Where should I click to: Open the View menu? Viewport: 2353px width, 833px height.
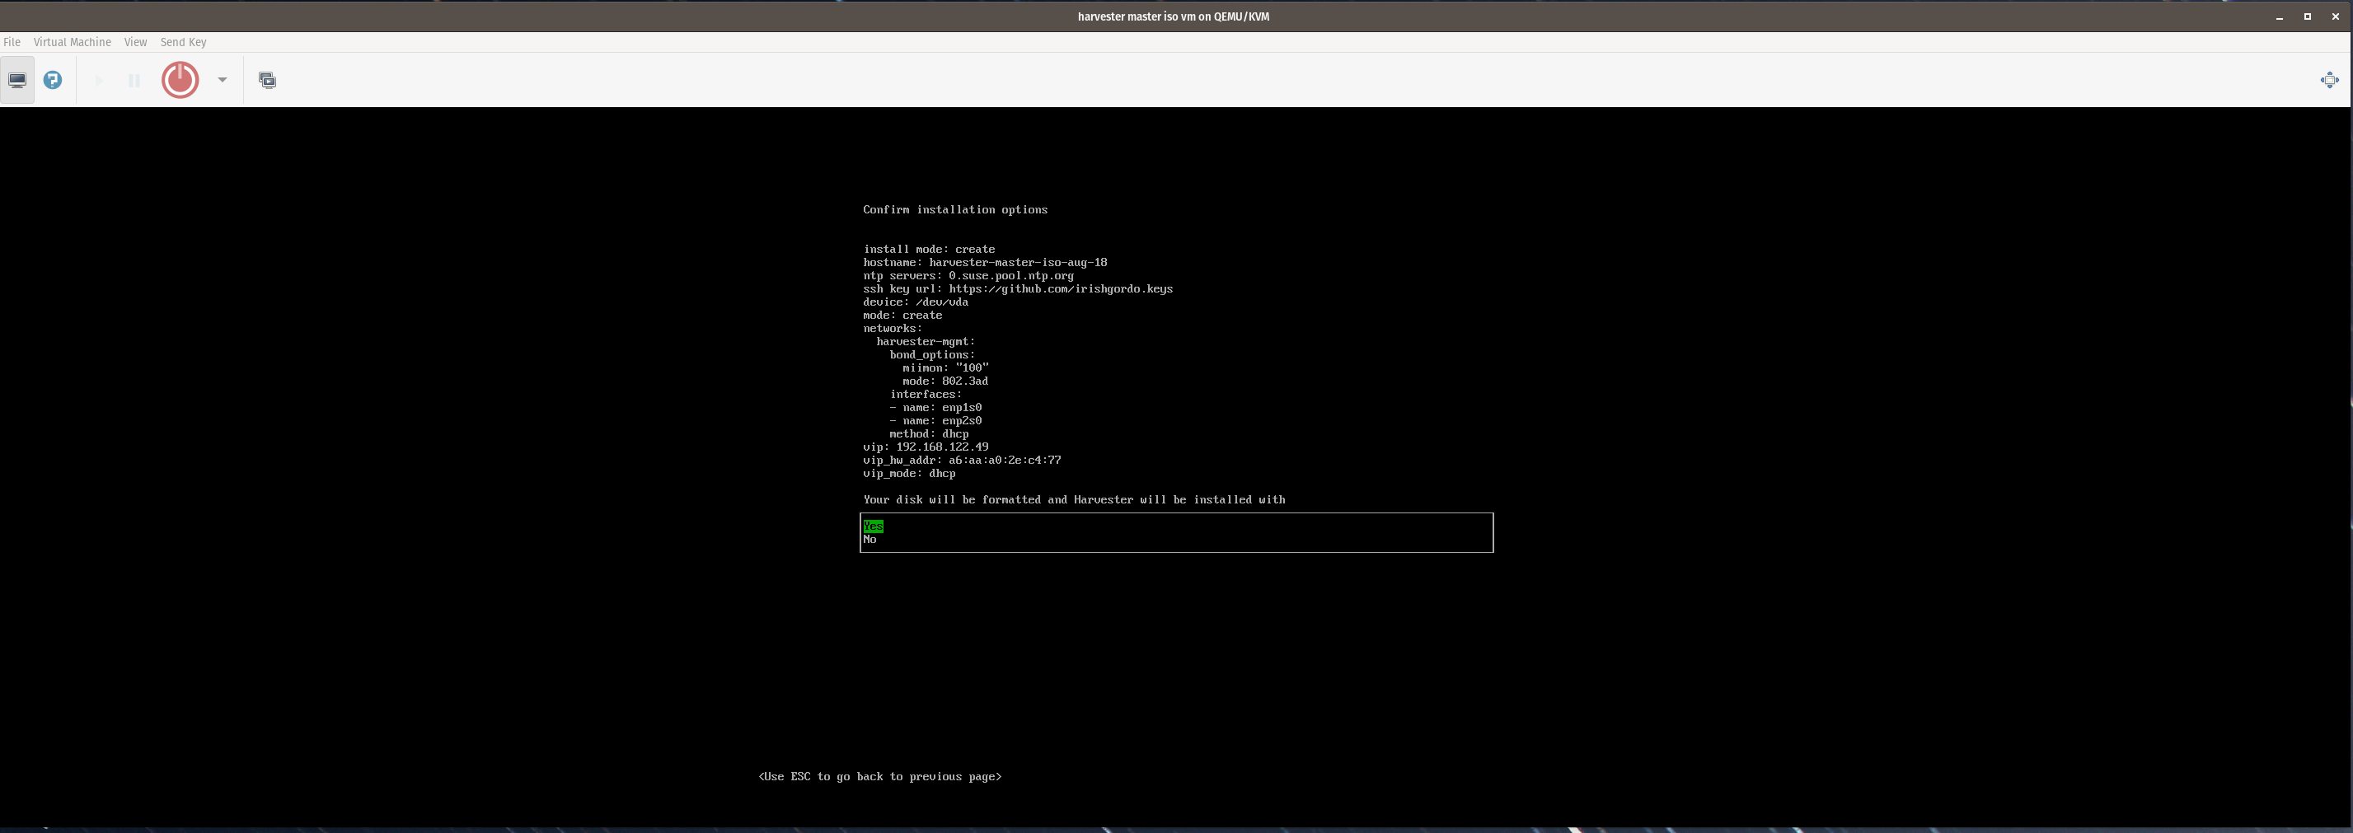click(x=135, y=42)
